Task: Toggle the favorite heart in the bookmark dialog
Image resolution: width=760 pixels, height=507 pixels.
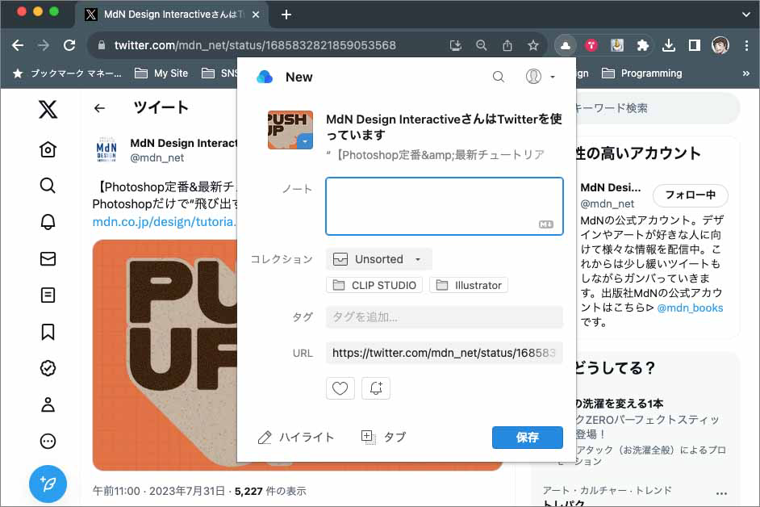Action: tap(340, 388)
